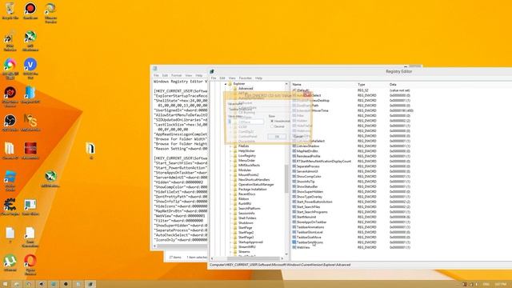Select the Package Installation key in tree
The image size is (512, 288).
[x=253, y=189]
